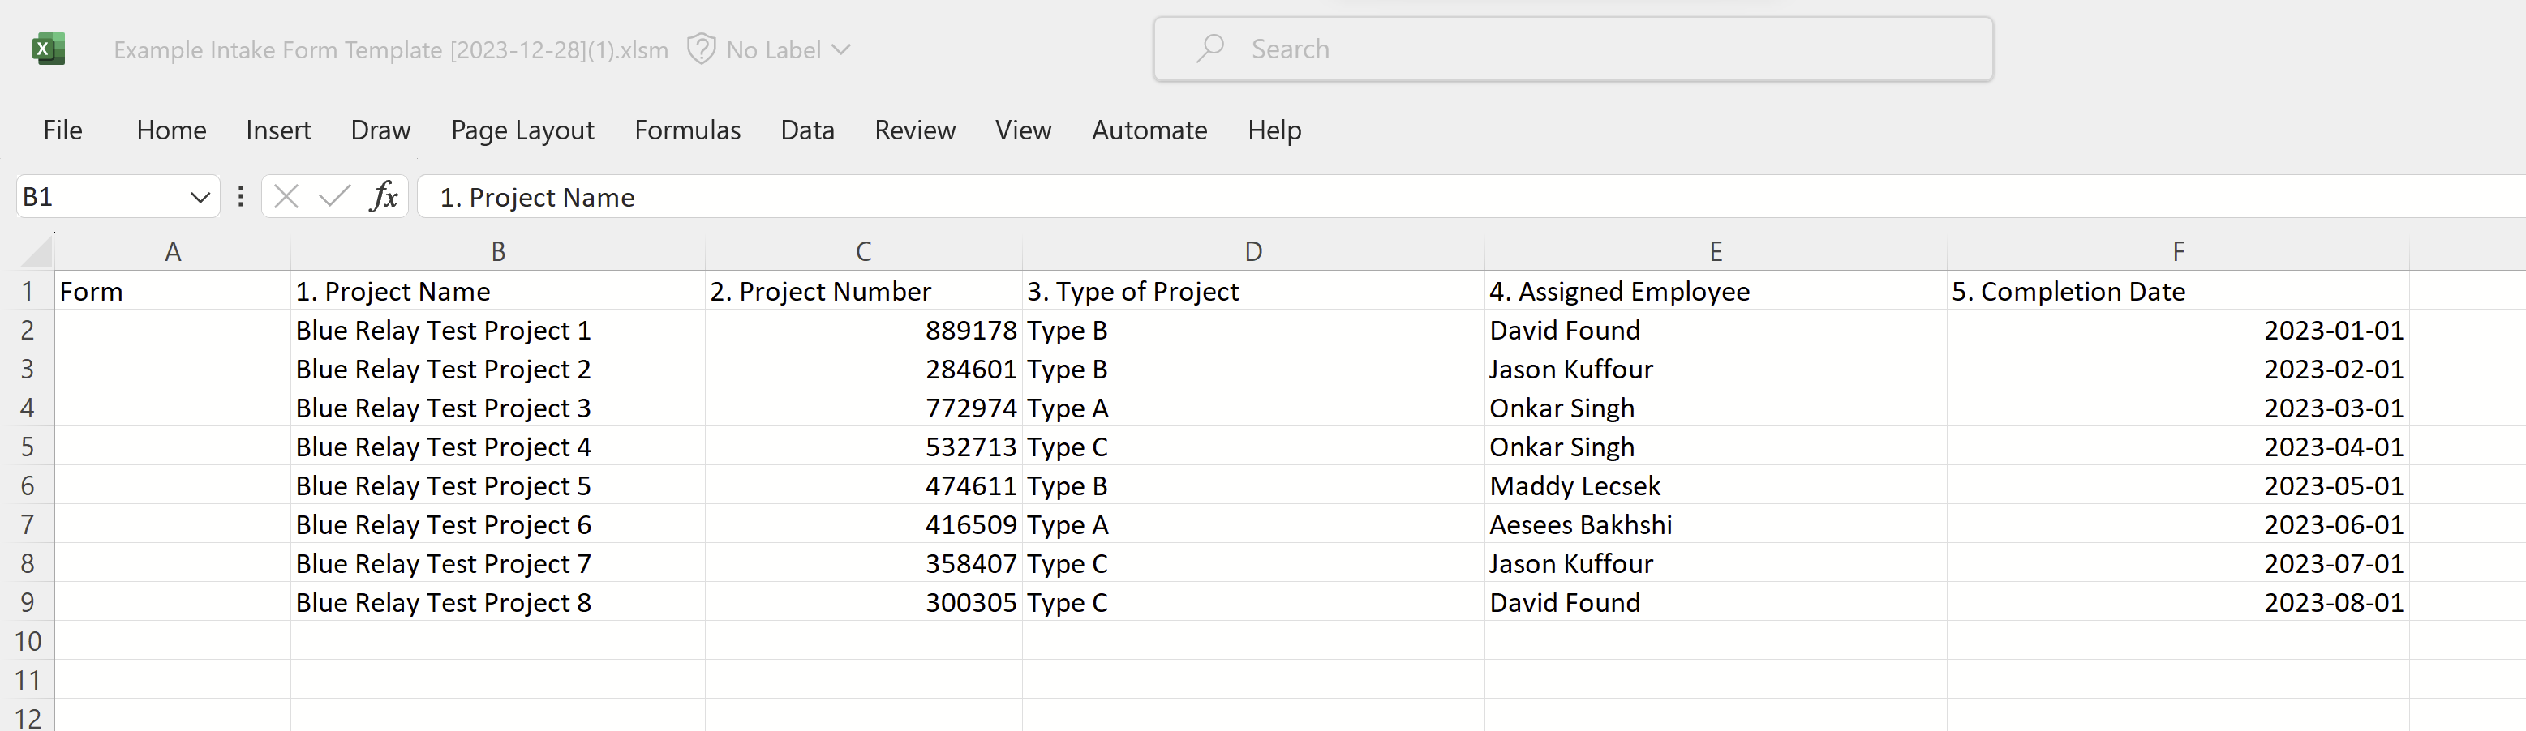Screen dimensions: 2526x731
Task: Open the Page Layout tab
Action: click(x=522, y=130)
